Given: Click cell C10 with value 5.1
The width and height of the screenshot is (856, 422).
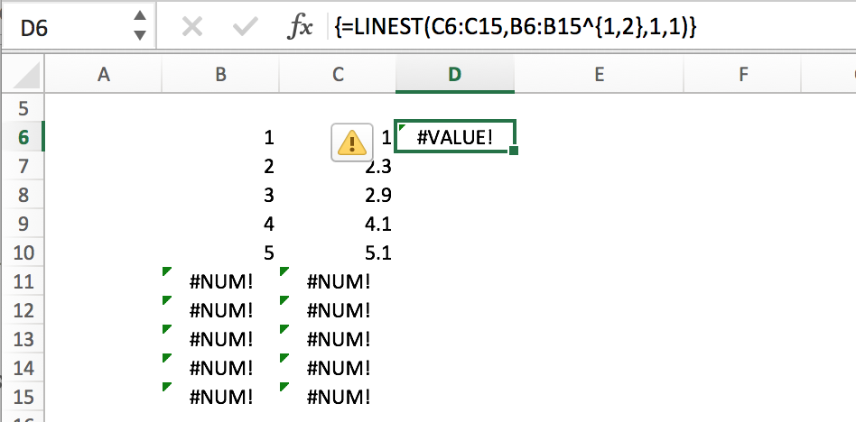Looking at the screenshot, I should point(339,252).
